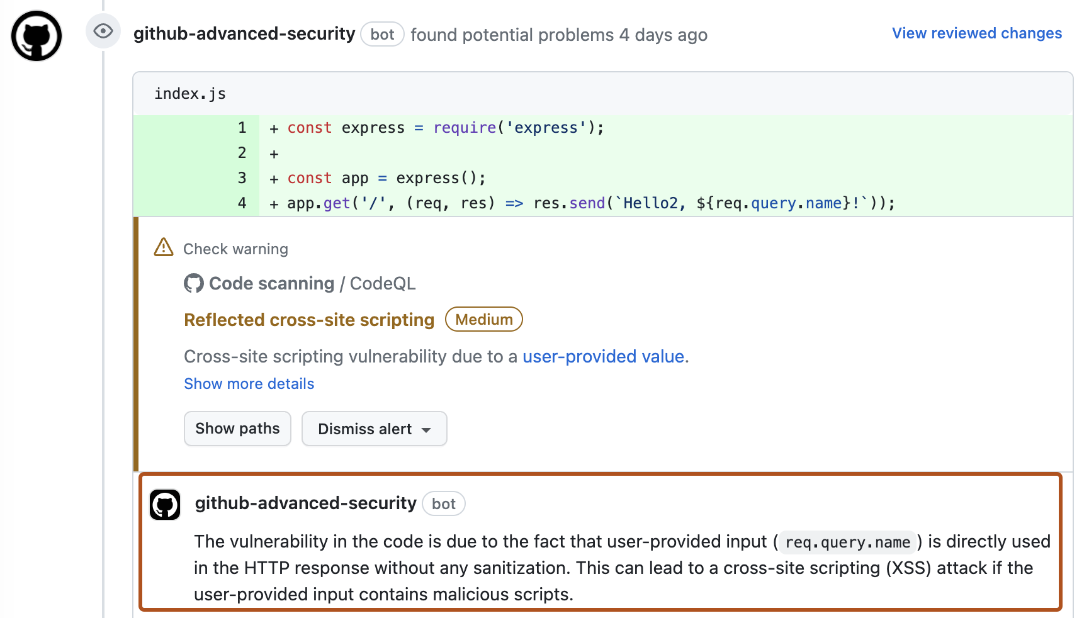Open the CodeQL tool menu entry
1089x618 pixels.
pyautogui.click(x=383, y=283)
